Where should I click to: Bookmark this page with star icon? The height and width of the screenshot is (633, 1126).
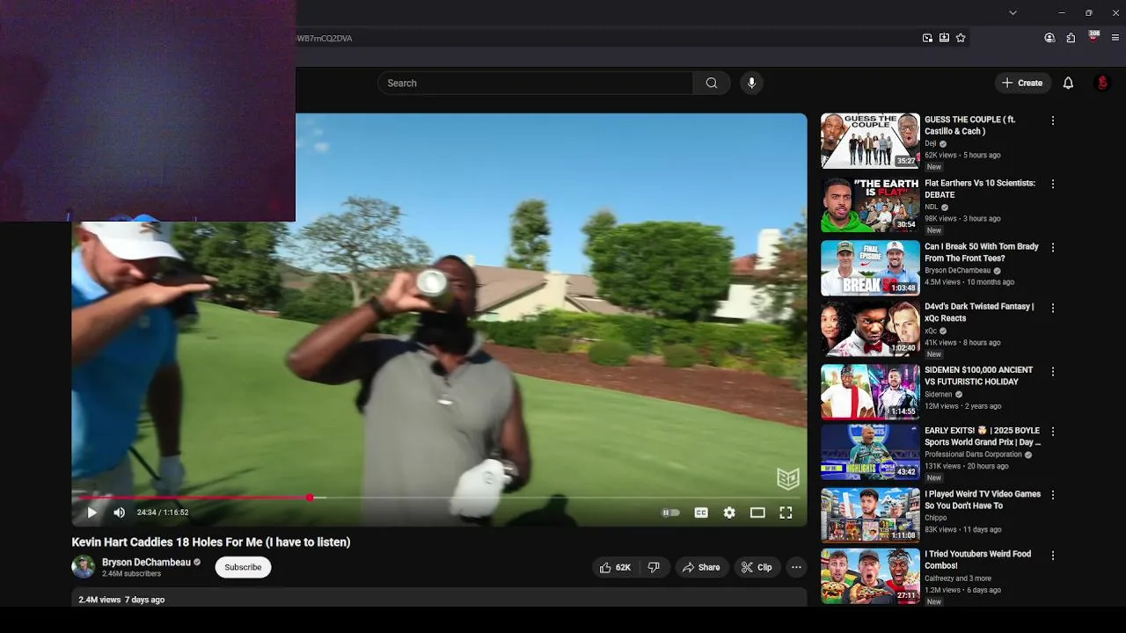point(961,38)
